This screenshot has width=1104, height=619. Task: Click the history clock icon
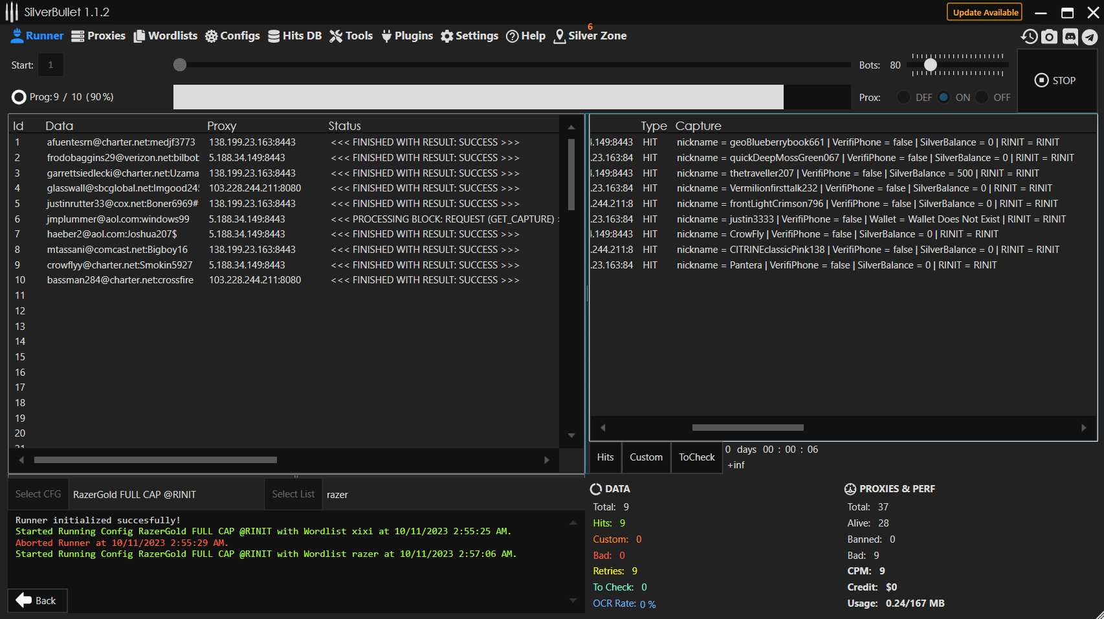point(1029,37)
